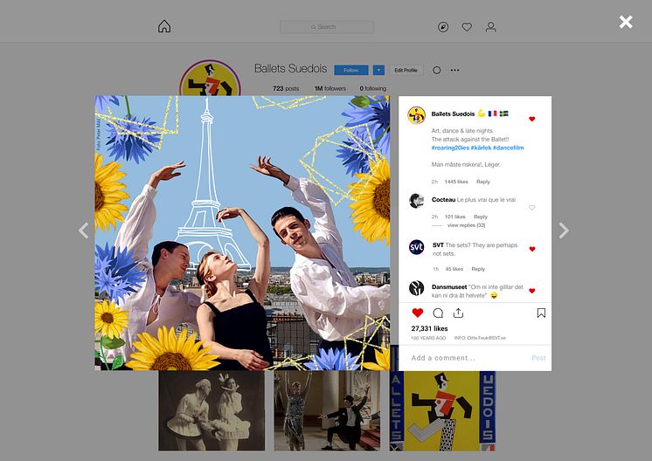Close the post overlay with X

626,22
